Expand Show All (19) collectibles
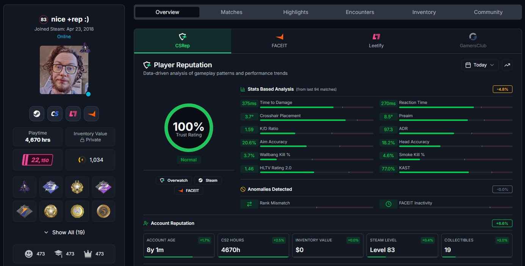This screenshot has height=266, width=525. tap(64, 232)
